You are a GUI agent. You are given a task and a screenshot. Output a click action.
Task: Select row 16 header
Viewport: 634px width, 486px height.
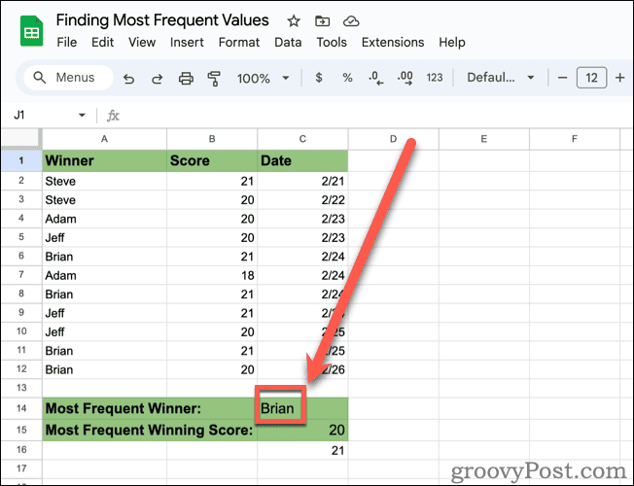pyautogui.click(x=21, y=450)
